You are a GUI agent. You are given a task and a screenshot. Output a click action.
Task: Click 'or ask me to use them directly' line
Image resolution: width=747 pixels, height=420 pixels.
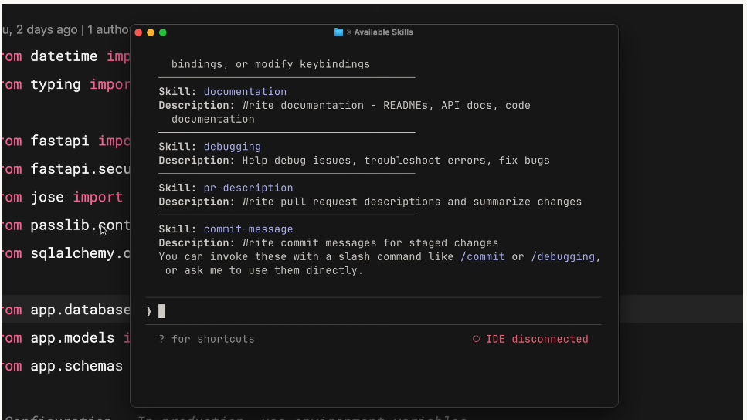(x=264, y=270)
